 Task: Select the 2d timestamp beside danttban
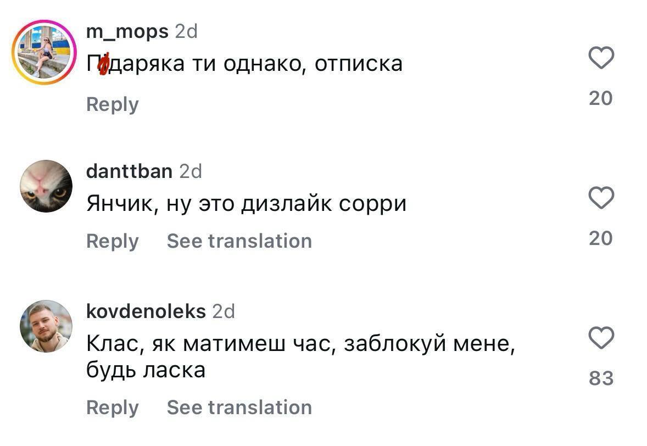(x=191, y=171)
